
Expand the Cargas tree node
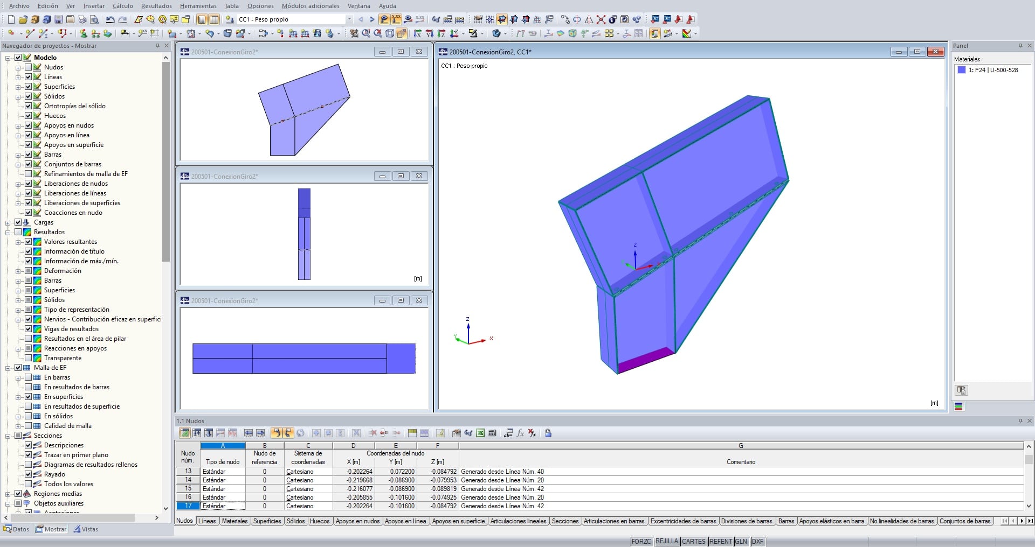click(8, 222)
